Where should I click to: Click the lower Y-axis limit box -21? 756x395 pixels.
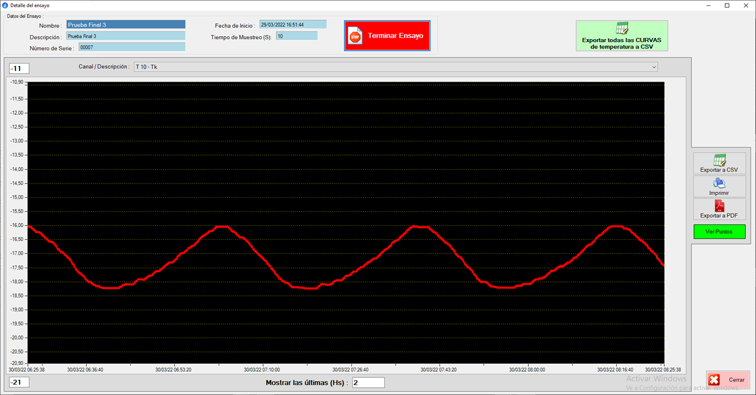(19, 383)
